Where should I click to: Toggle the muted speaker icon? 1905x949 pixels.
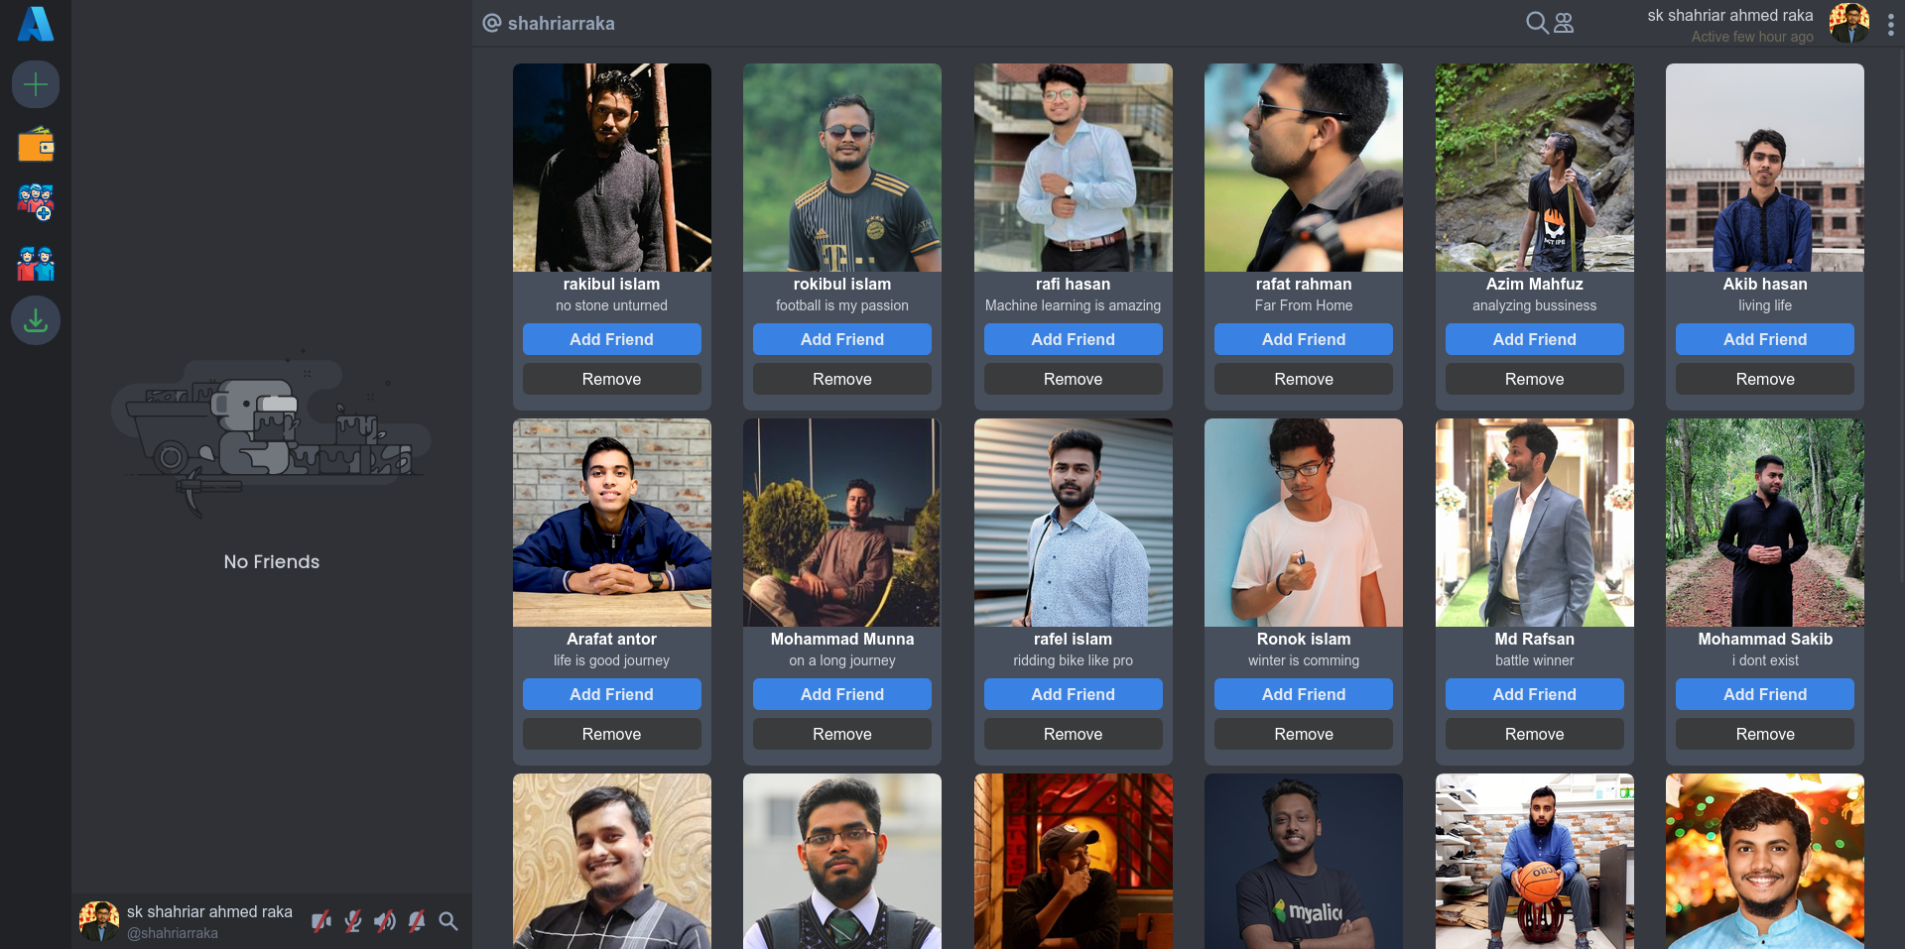pyautogui.click(x=385, y=921)
